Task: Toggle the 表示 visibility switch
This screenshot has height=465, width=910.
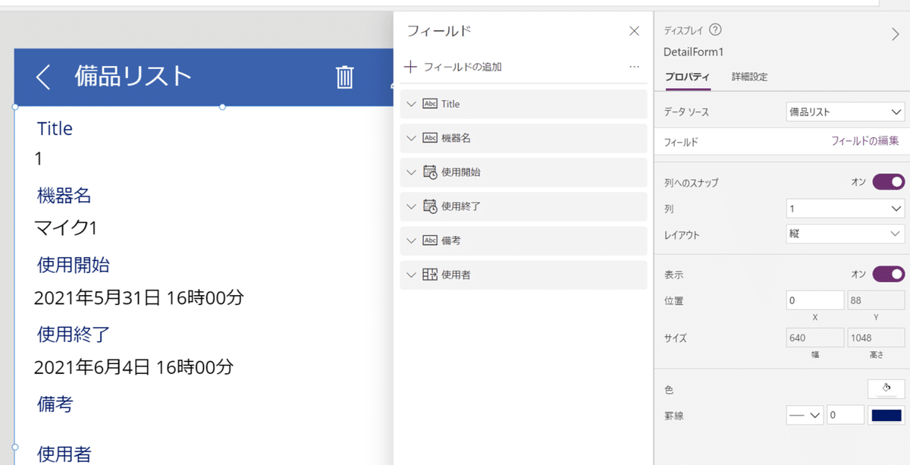Action: [x=888, y=274]
